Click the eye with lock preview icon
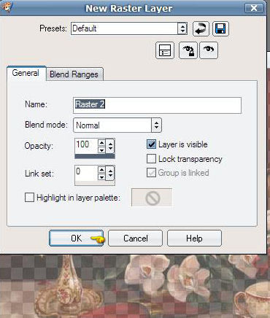The width and height of the screenshot is (270, 318). [x=188, y=50]
